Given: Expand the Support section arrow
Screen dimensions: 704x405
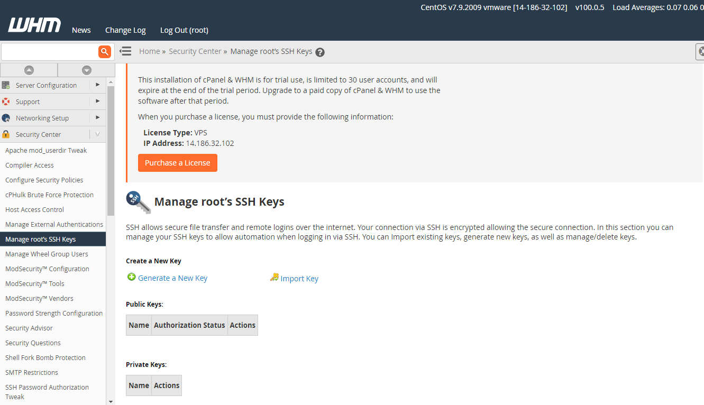Looking at the screenshot, I should (97, 102).
